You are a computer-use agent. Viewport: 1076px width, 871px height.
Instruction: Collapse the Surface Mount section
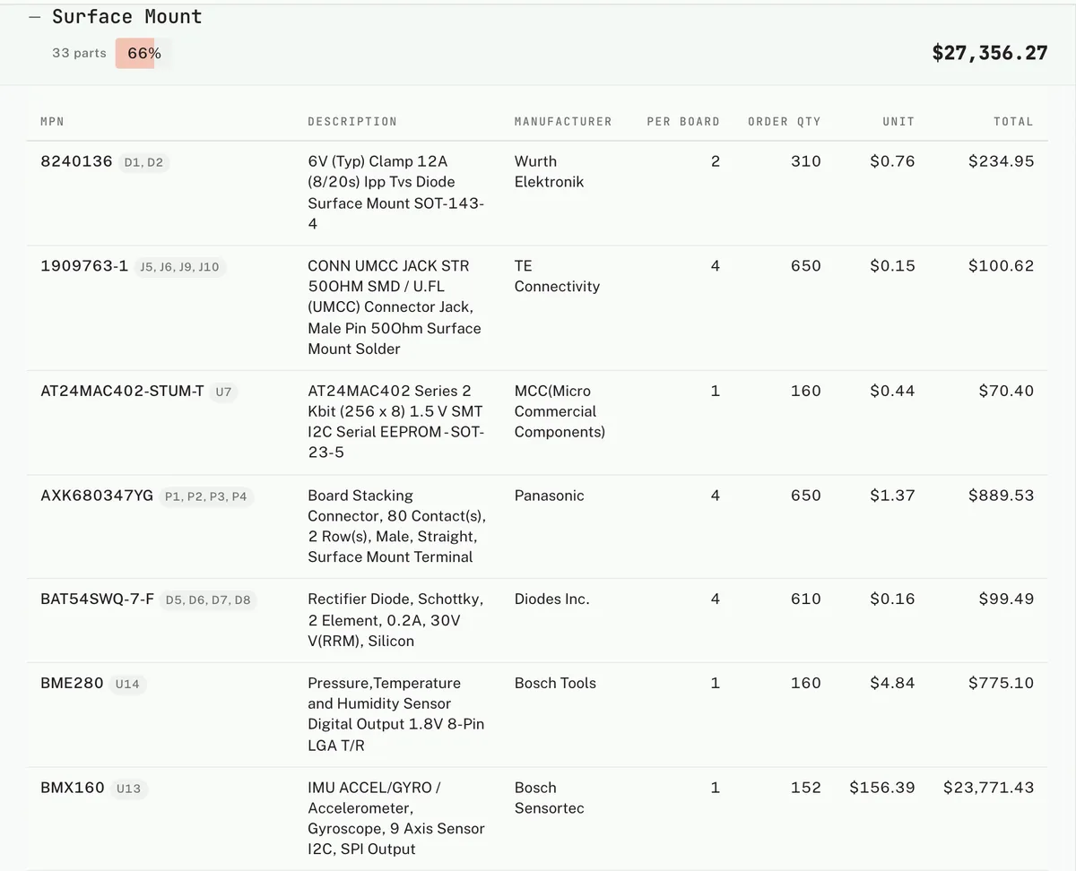pos(35,17)
